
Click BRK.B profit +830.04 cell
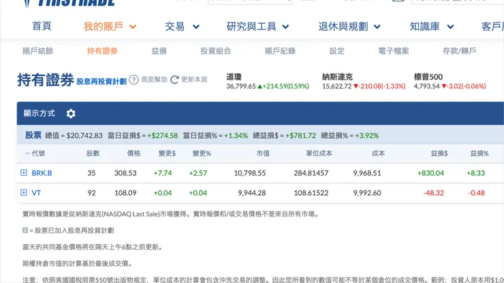click(430, 173)
